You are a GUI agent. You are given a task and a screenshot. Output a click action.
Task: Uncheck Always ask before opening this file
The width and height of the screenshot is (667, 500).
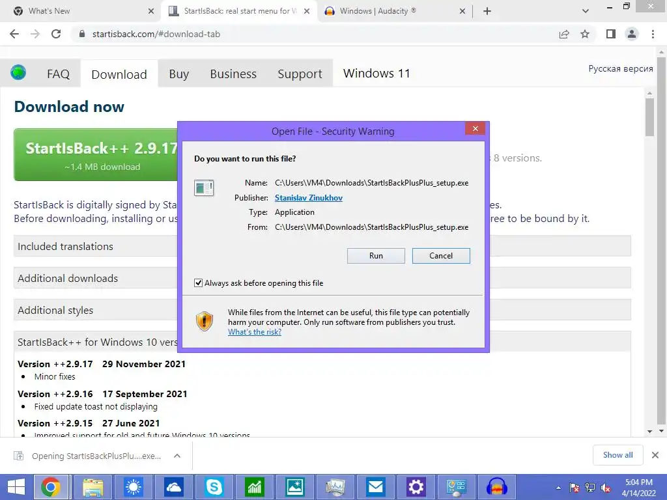[x=198, y=283]
